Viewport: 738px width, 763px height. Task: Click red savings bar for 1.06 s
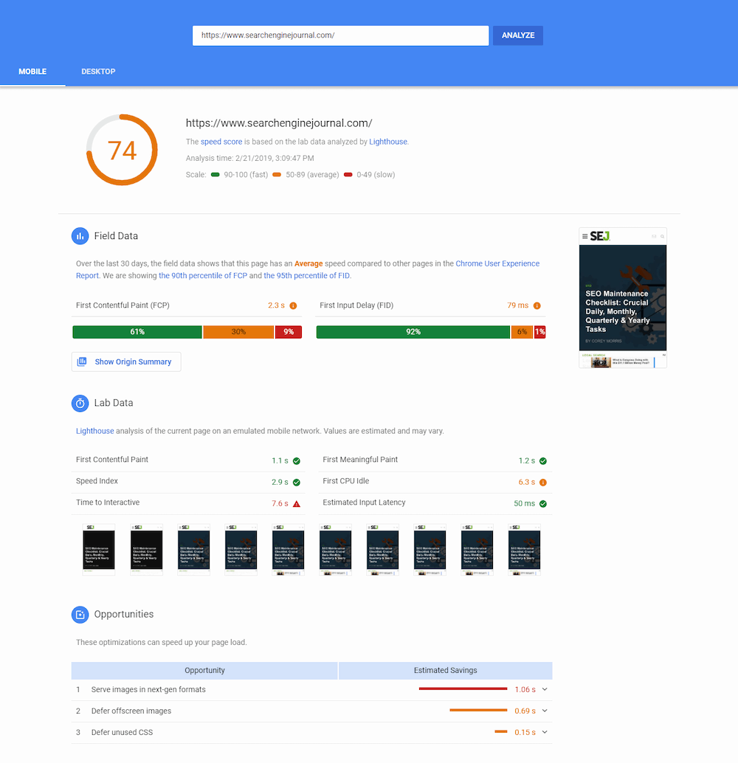(x=463, y=688)
